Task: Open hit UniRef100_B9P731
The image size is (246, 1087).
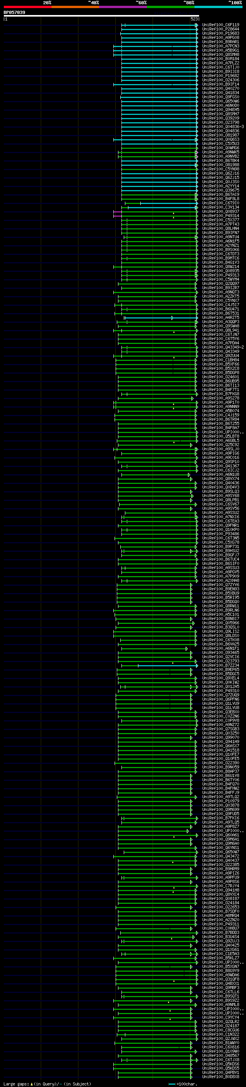Action: tap(220, 547)
